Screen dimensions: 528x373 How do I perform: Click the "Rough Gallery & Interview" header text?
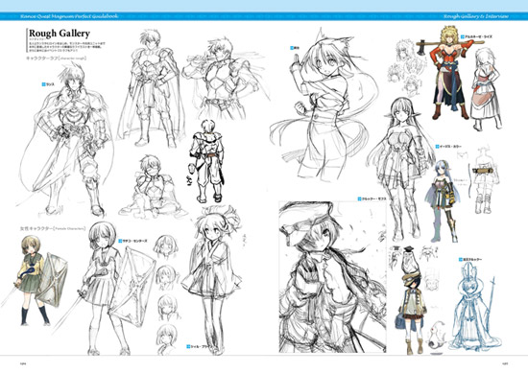pyautogui.click(x=475, y=16)
